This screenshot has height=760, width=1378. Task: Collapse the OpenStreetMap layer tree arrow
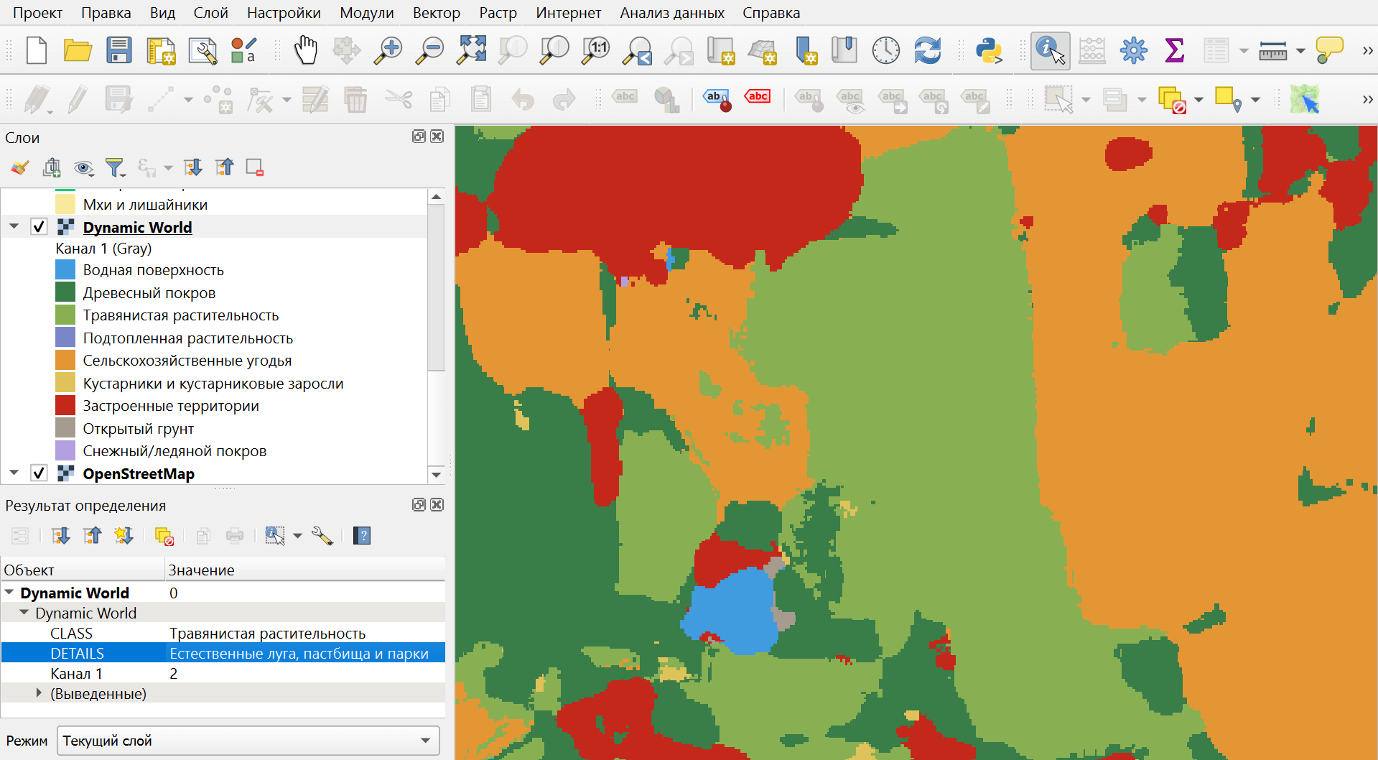14,473
